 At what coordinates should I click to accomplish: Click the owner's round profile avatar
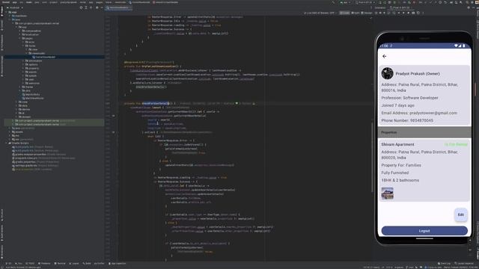388,73
